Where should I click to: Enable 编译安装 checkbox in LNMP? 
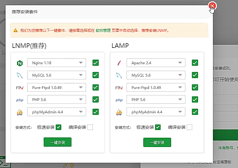click(x=90, y=127)
